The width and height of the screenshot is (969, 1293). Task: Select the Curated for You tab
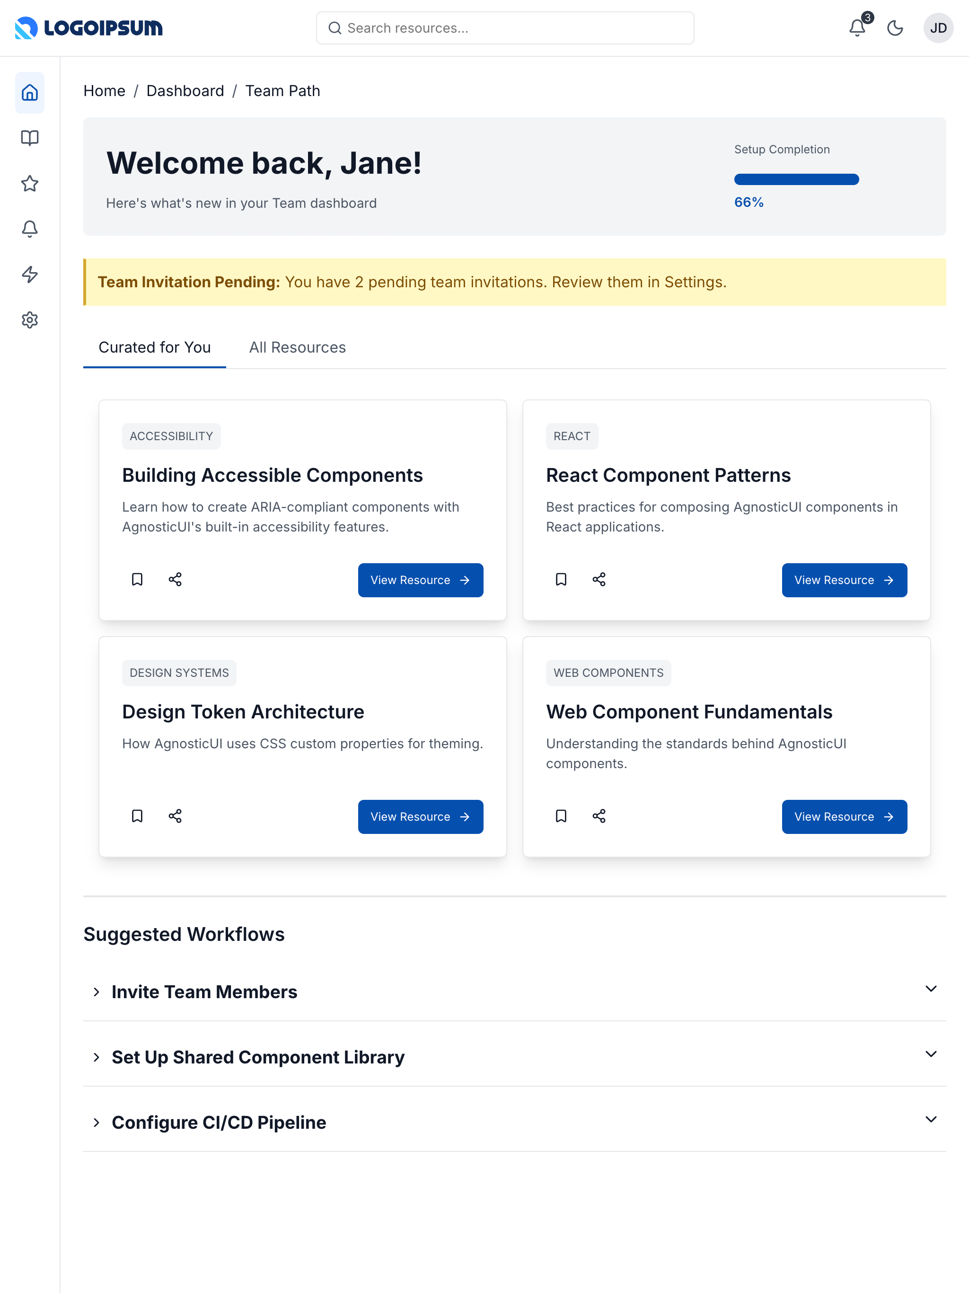(x=154, y=347)
